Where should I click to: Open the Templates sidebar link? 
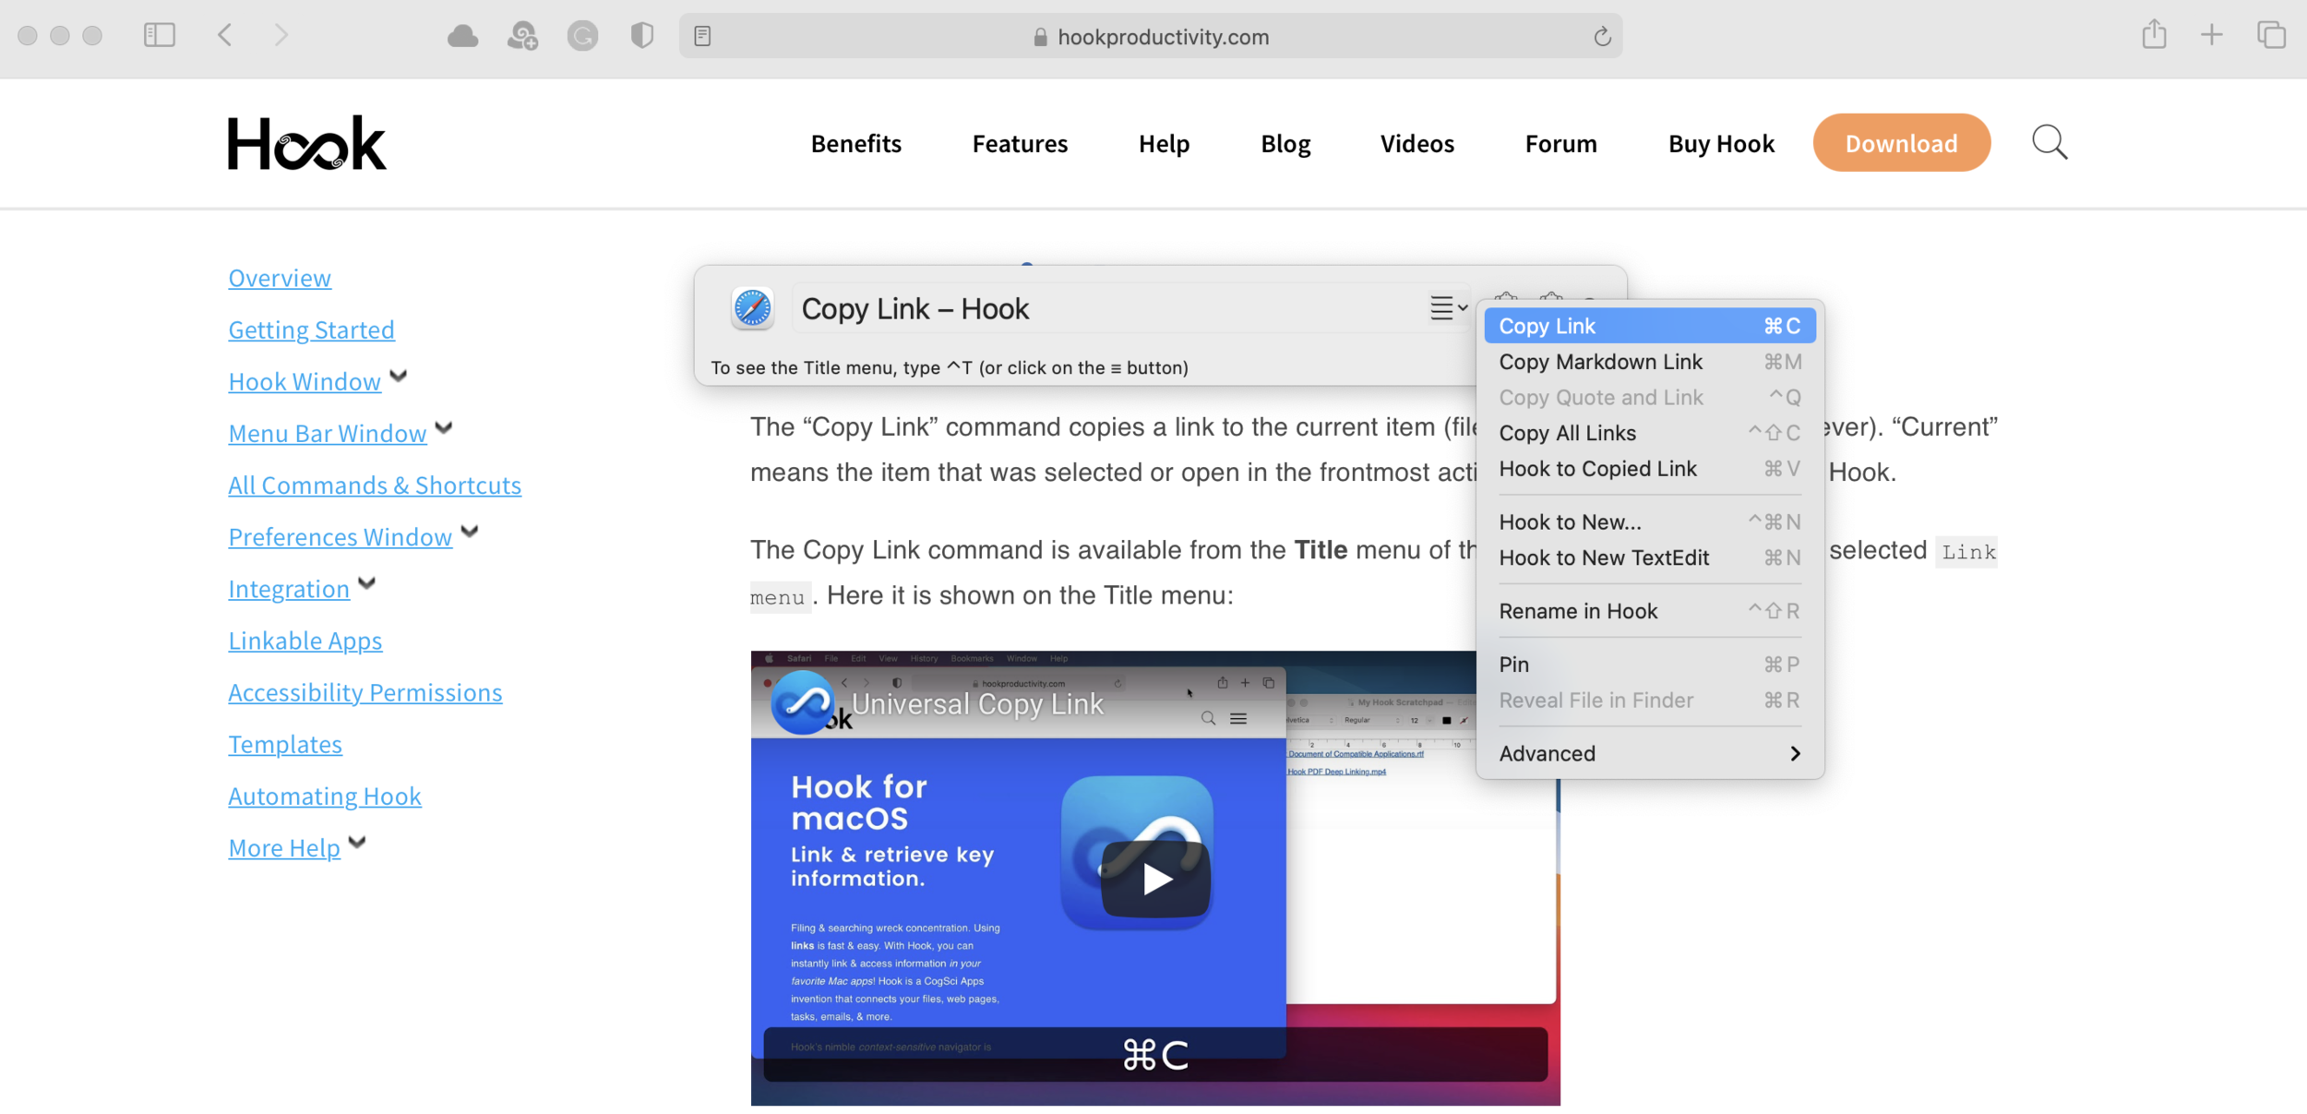click(x=285, y=743)
